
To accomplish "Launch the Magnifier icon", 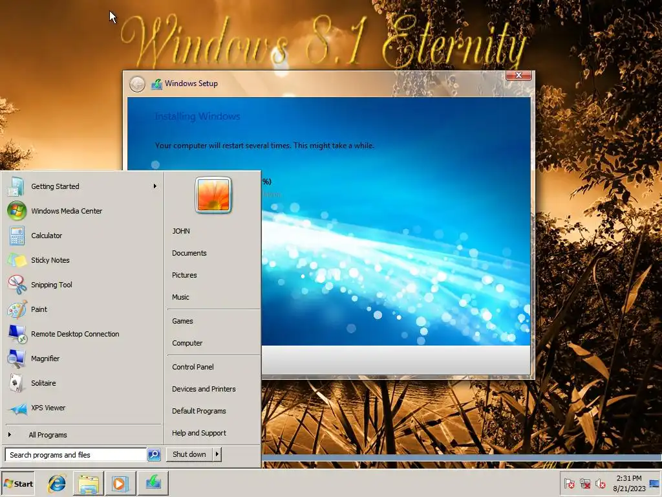I will (16, 359).
